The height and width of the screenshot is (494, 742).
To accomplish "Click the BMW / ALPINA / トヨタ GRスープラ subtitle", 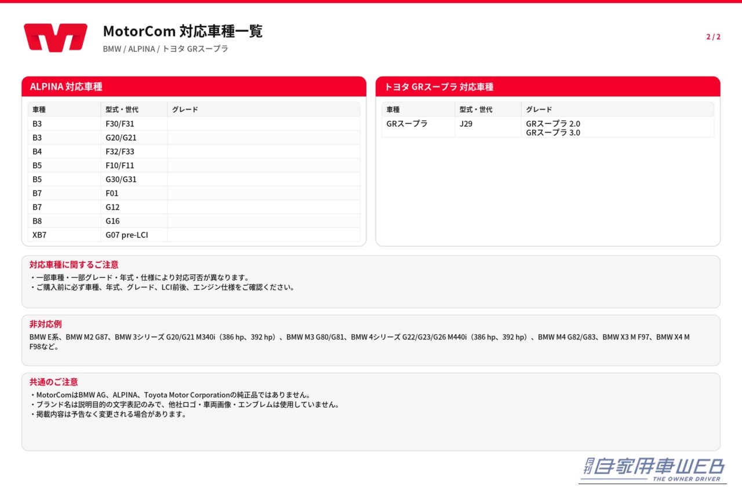I will point(166,49).
